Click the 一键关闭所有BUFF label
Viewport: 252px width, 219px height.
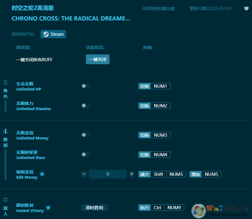(34, 60)
